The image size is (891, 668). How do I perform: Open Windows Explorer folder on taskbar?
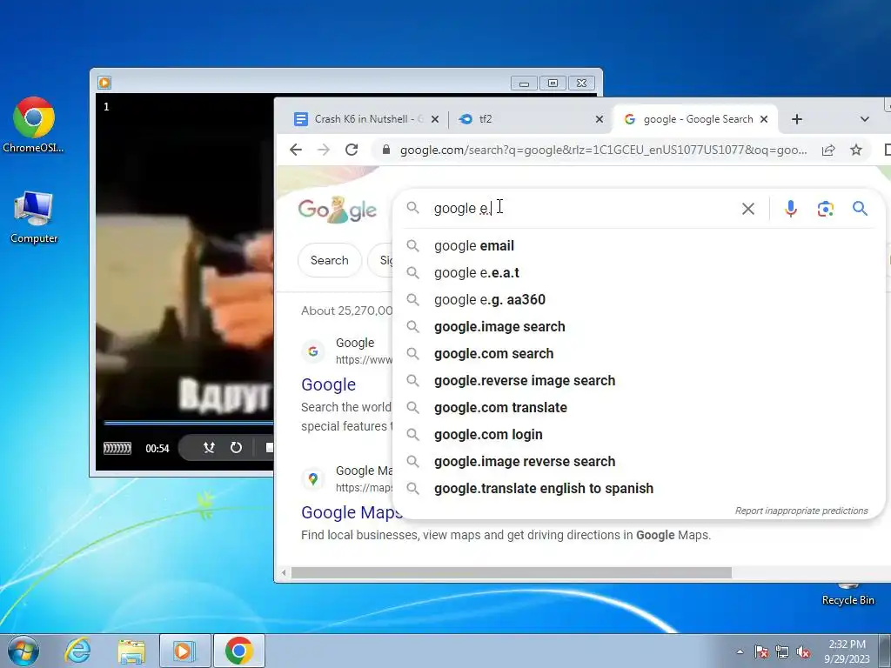131,651
